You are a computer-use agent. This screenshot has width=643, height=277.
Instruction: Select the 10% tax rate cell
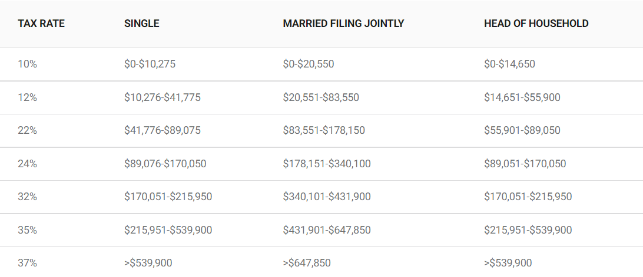28,64
